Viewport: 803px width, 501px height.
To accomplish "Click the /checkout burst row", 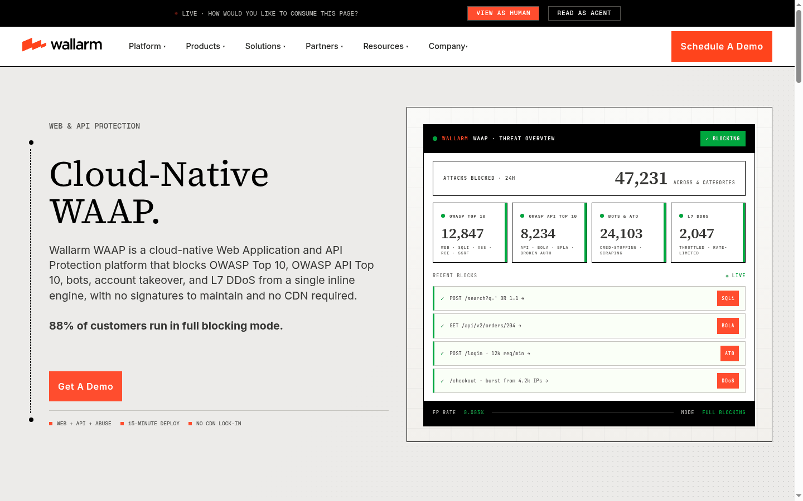I will tap(589, 381).
